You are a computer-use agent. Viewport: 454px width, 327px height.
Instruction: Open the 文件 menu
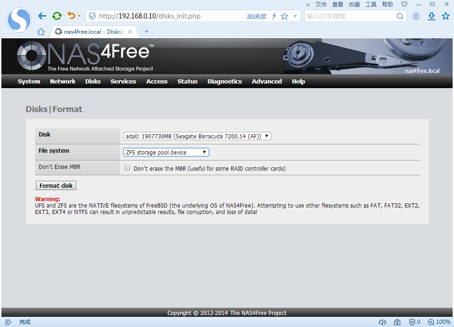[321, 4]
